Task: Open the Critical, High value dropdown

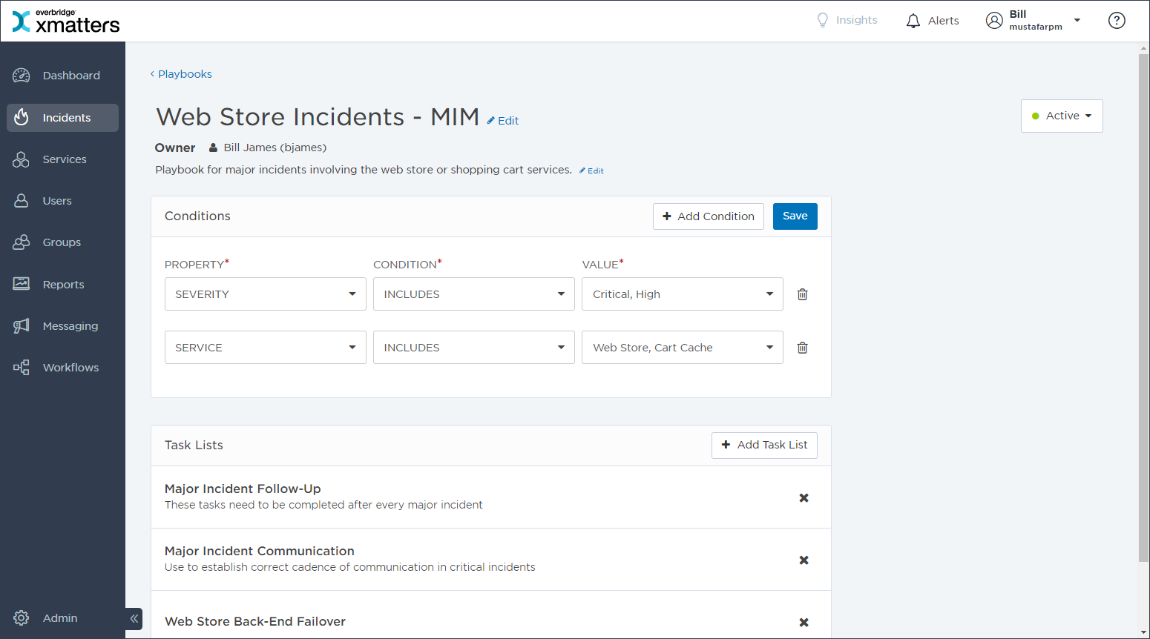Action: (x=683, y=294)
